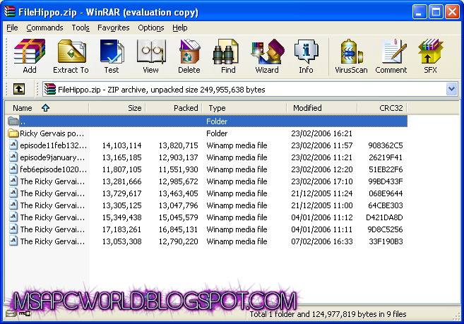Image resolution: width=464 pixels, height=324 pixels.
Task: Open the Tools menu
Action: point(81,28)
